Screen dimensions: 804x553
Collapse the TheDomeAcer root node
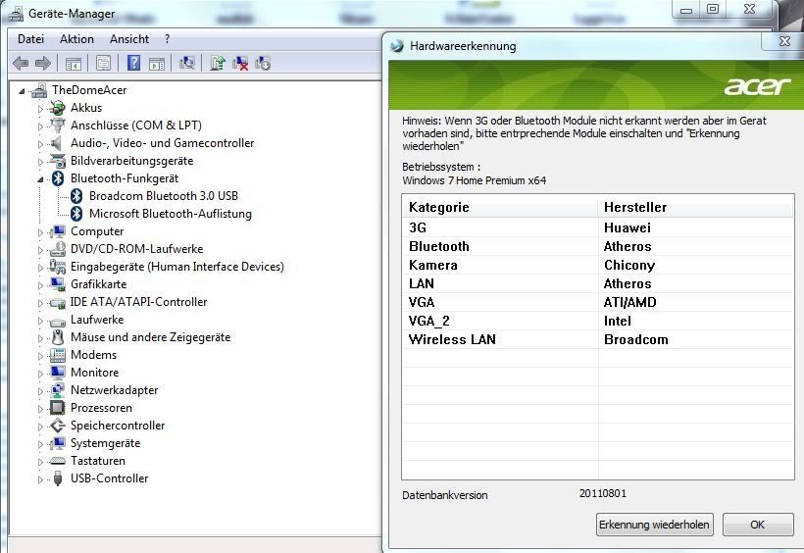22,91
